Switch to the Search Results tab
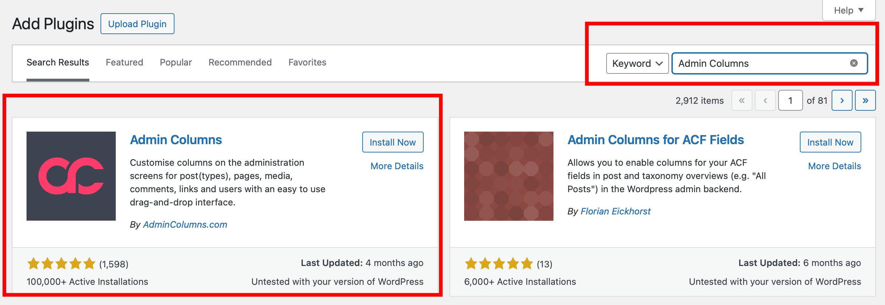This screenshot has width=885, height=305. 58,62
